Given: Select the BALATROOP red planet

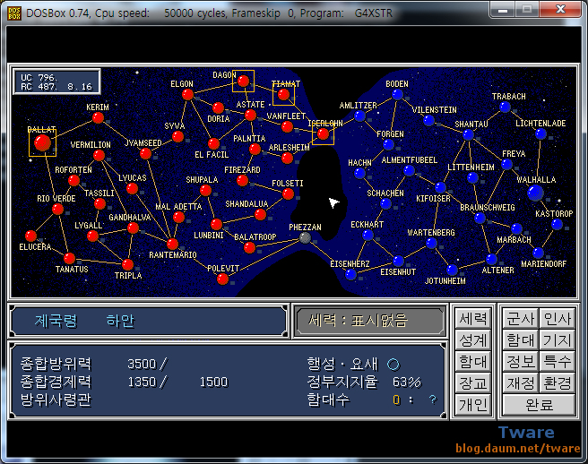Looking at the screenshot, I should click(x=249, y=248).
